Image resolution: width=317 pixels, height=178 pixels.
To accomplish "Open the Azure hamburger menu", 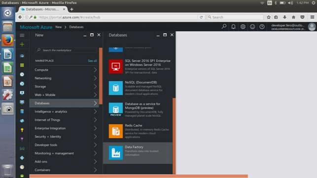I will [22, 36].
